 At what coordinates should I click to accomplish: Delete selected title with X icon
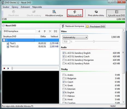coord(50,31)
